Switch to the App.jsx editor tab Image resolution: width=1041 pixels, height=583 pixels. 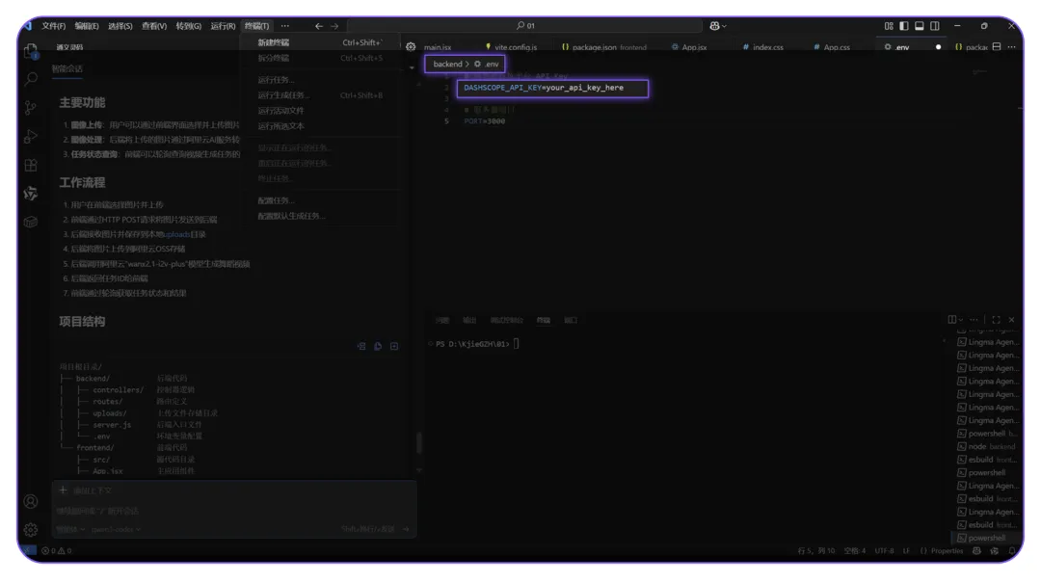[690, 47]
